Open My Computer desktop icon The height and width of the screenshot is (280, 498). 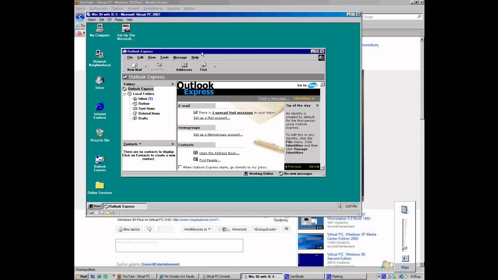[x=100, y=30]
